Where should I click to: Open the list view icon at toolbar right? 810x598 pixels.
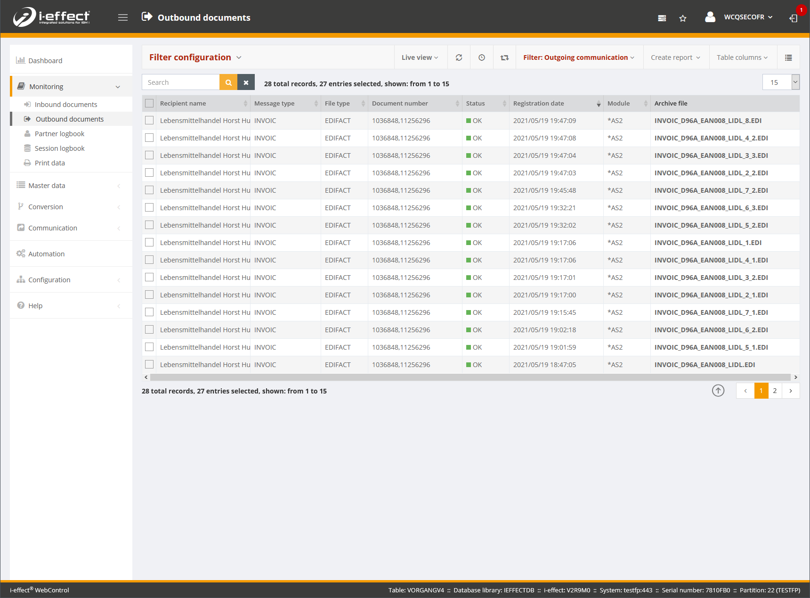(788, 57)
